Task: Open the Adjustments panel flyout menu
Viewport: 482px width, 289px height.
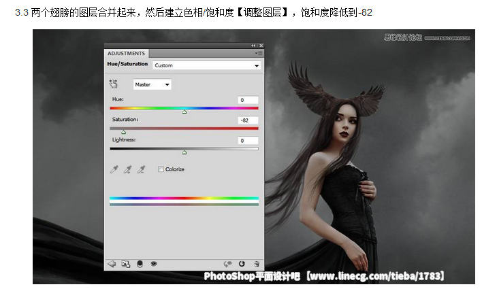Action: tap(258, 53)
